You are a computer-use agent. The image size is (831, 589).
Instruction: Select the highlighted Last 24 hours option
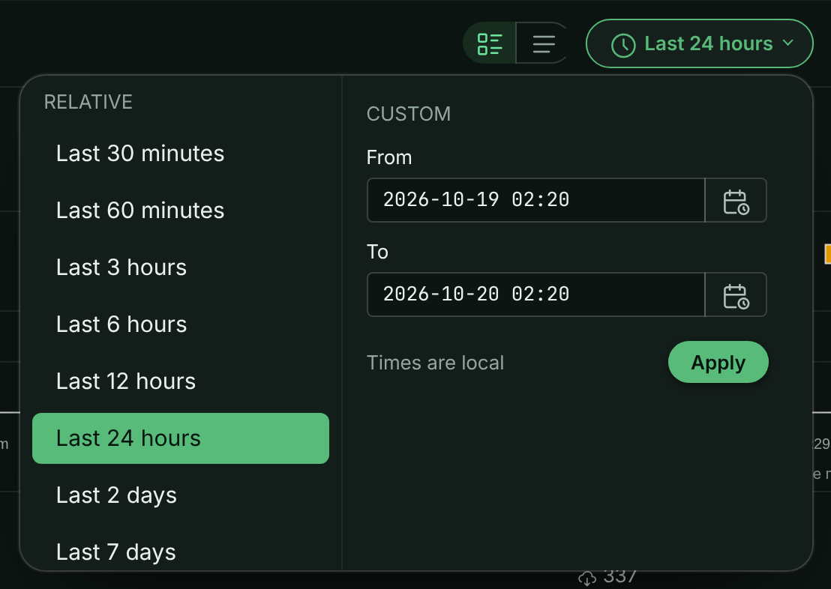(181, 438)
